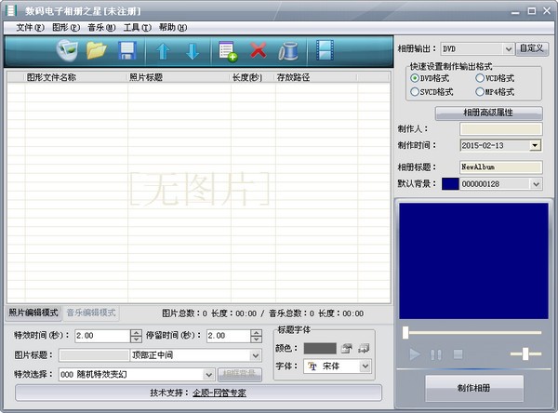This screenshot has width=558, height=413.
Task: Click the 制作相册 button
Action: coord(474,388)
